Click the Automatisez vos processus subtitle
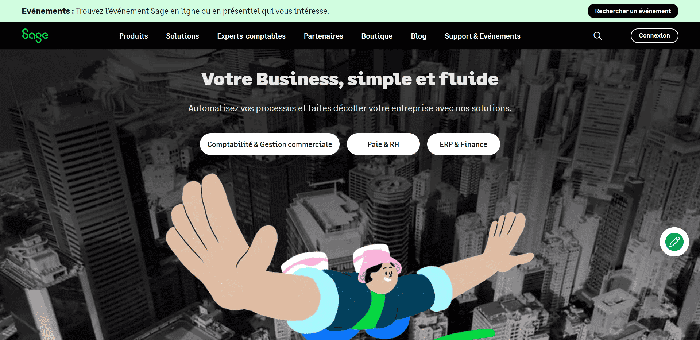Screen dimensions: 700x340 click(350, 108)
